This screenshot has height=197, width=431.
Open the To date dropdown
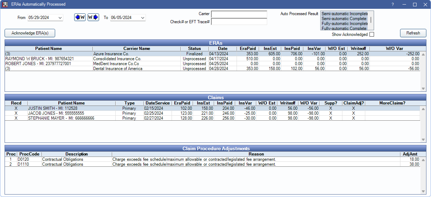(142, 18)
